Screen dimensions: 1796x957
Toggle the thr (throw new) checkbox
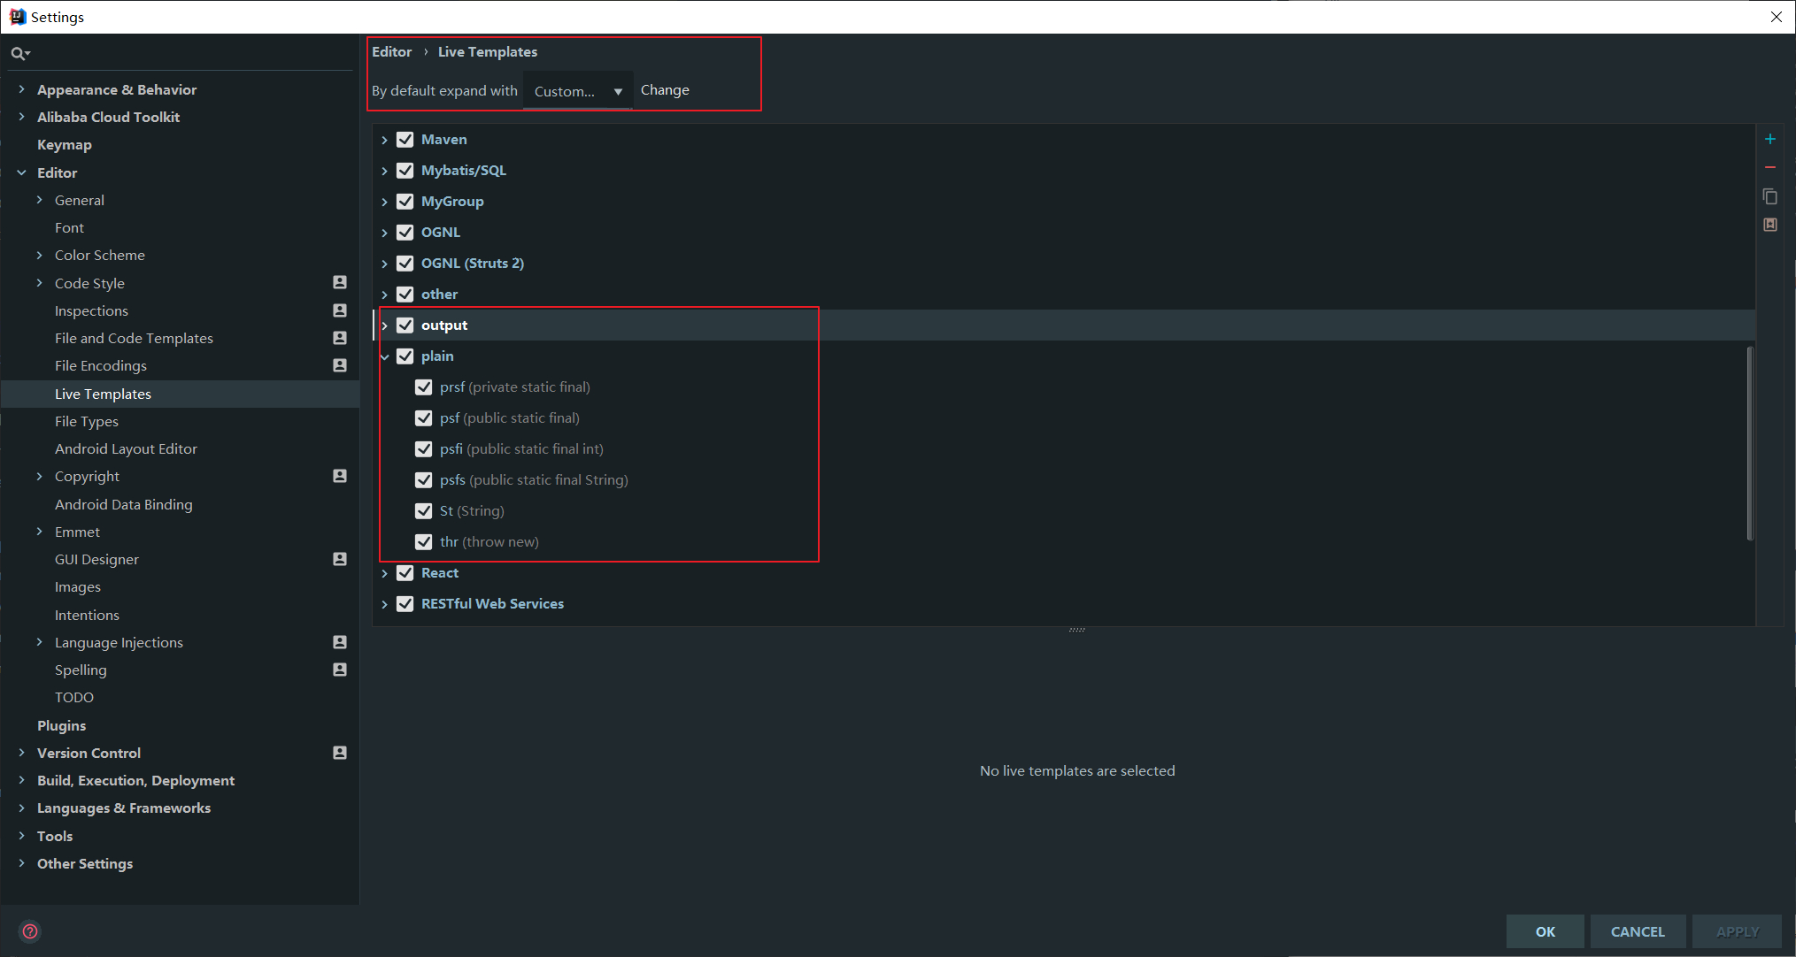(424, 542)
